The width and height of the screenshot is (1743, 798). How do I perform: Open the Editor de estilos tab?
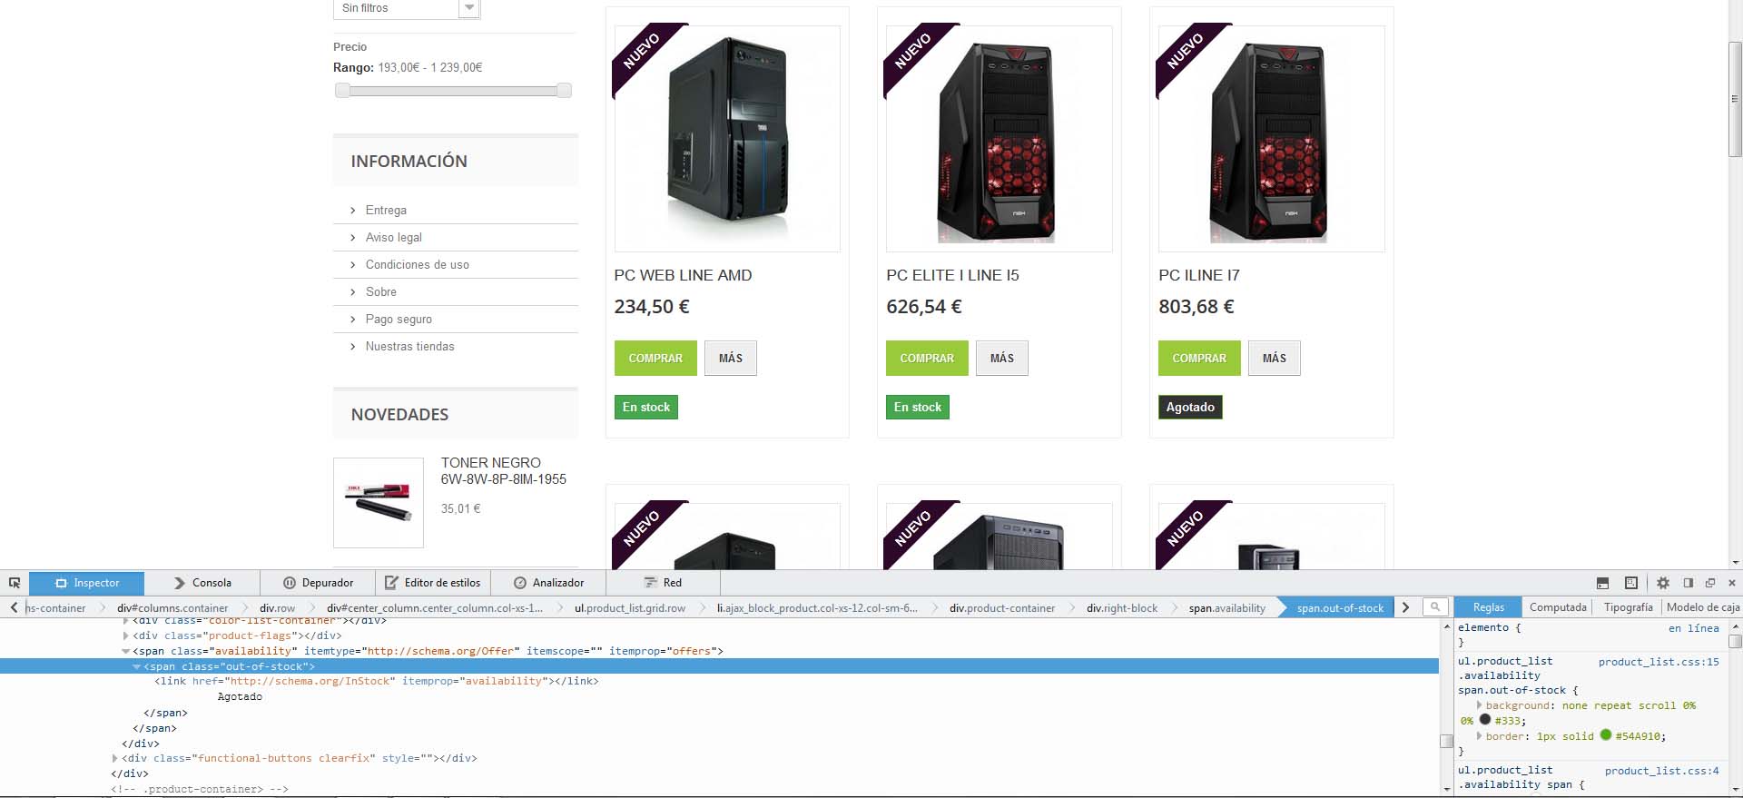[x=433, y=583]
